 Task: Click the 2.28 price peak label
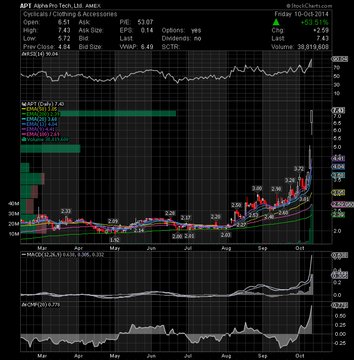coord(170,213)
